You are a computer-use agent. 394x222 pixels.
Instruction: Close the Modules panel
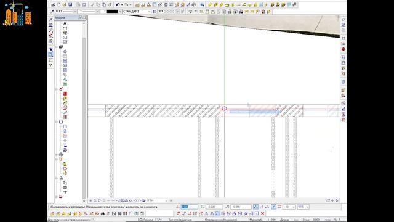click(x=84, y=17)
